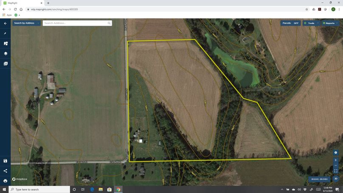Bookmark page with the star icon

(x=306, y=9)
